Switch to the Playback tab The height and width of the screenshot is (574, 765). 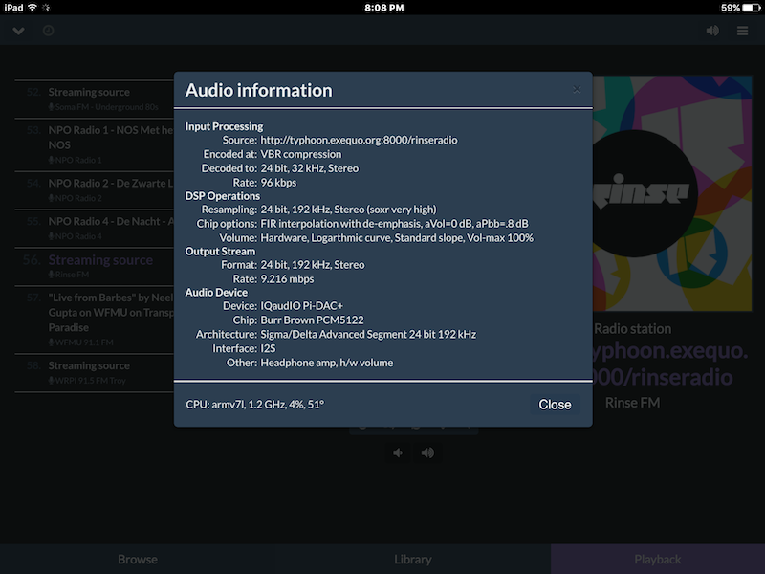pos(658,560)
